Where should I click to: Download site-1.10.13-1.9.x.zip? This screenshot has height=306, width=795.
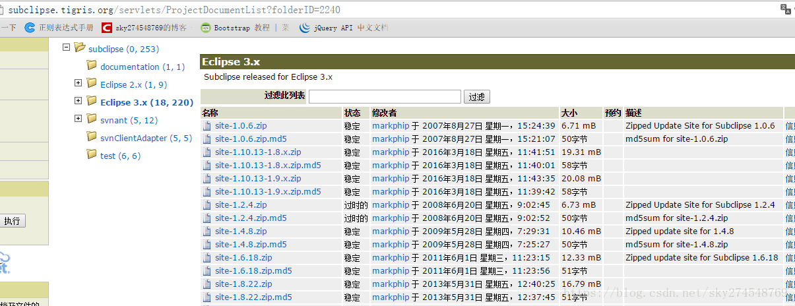point(258,178)
